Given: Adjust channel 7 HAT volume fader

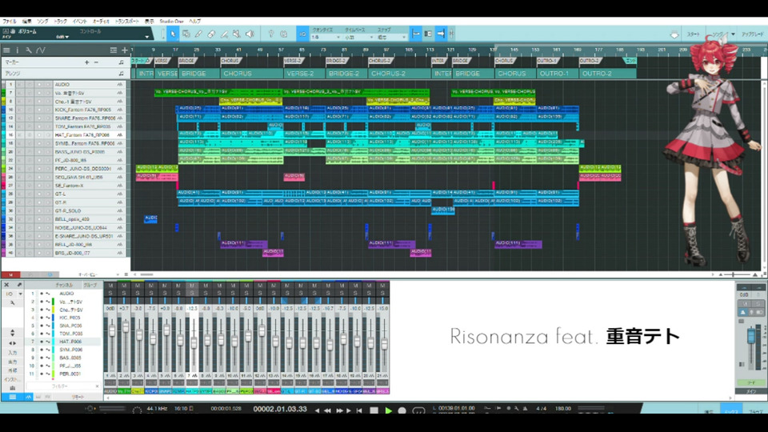Looking at the screenshot, I should coord(193,342).
